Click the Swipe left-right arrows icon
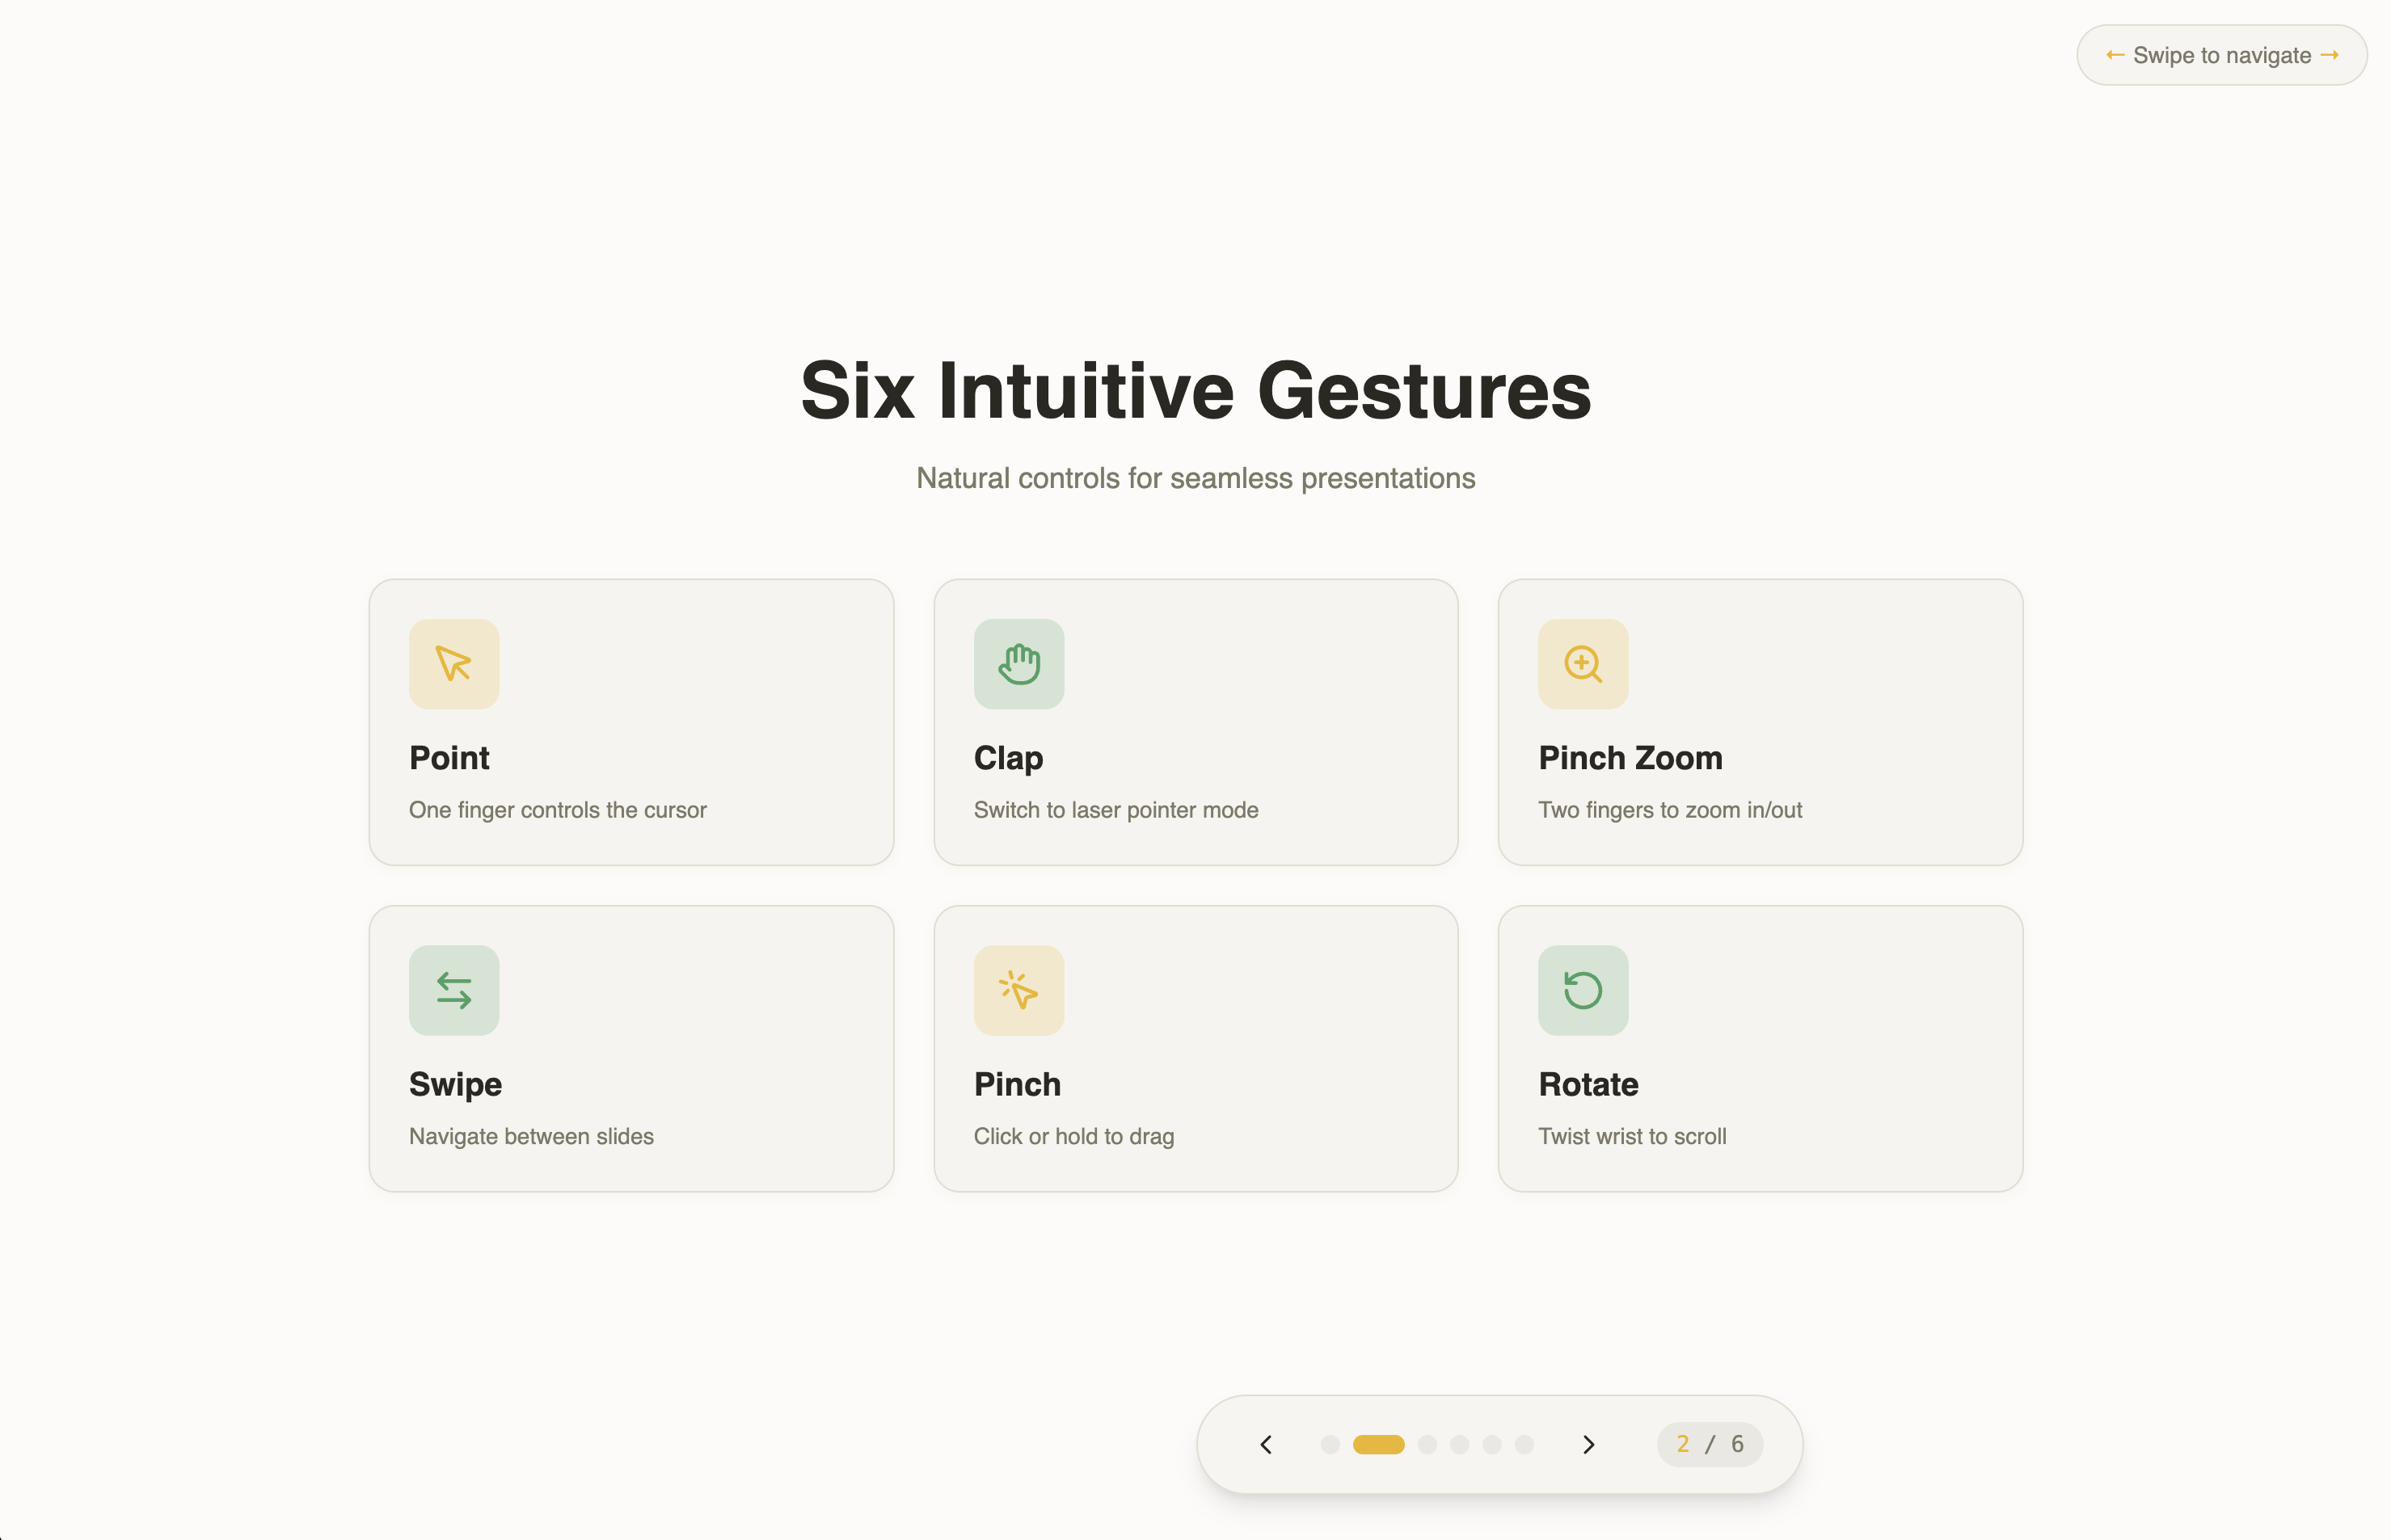This screenshot has width=2391, height=1540. click(453, 990)
